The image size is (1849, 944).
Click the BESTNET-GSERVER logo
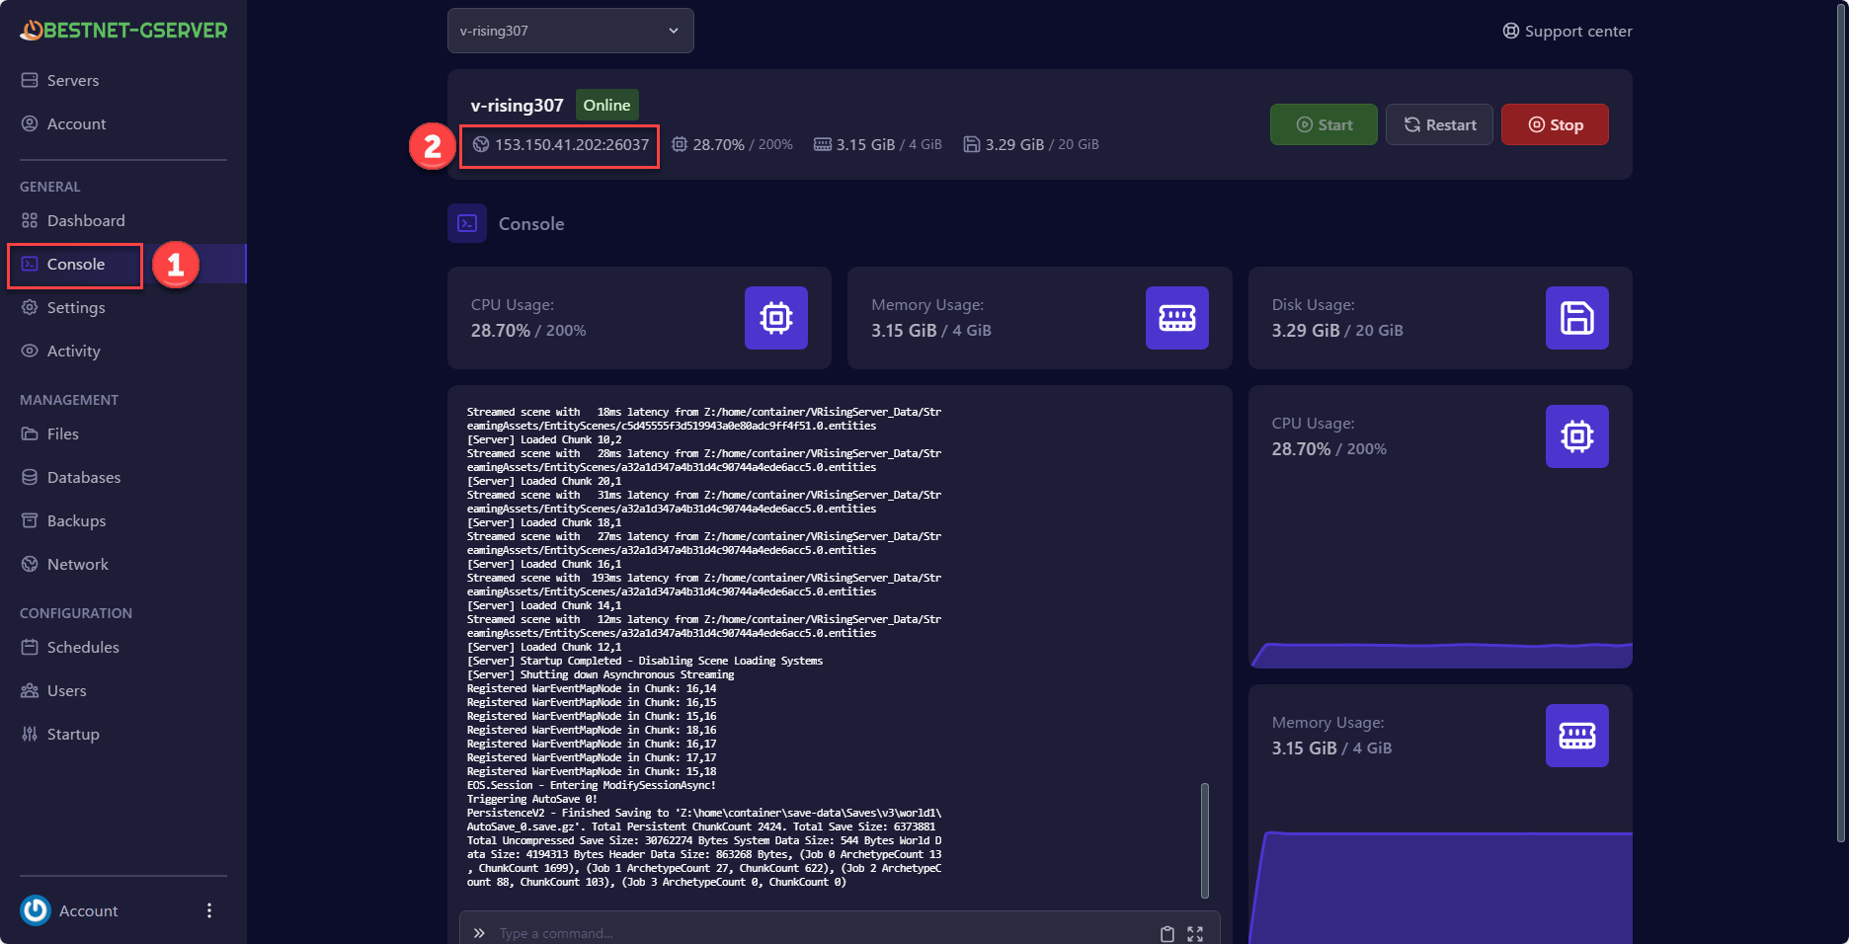123,31
